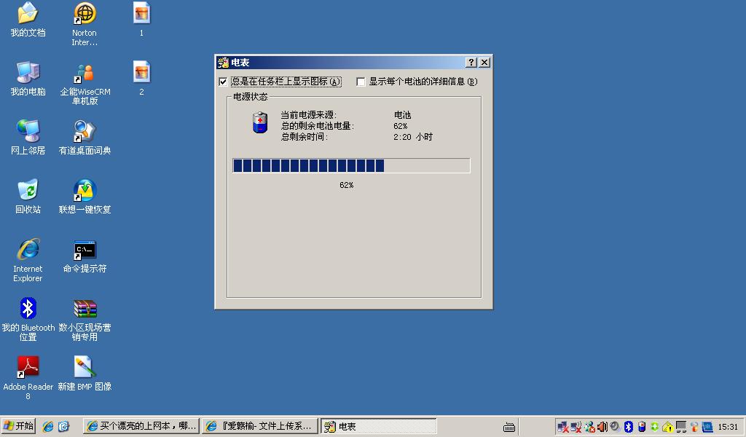
Task: Click the help question mark button
Action: pyautogui.click(x=471, y=63)
